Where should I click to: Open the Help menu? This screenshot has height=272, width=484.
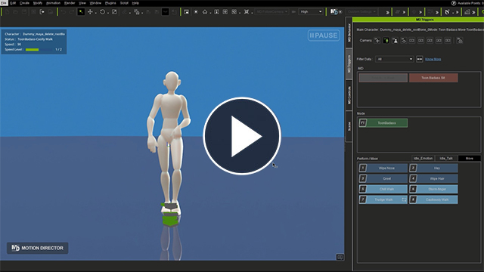tap(135, 3)
